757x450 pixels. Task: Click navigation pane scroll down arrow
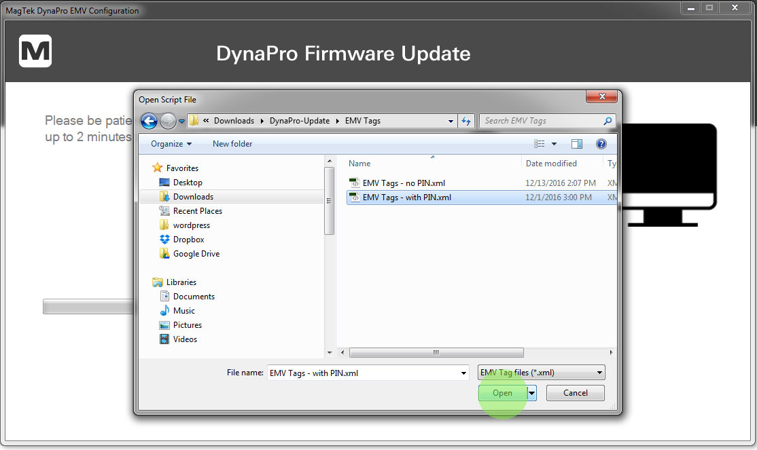point(330,352)
